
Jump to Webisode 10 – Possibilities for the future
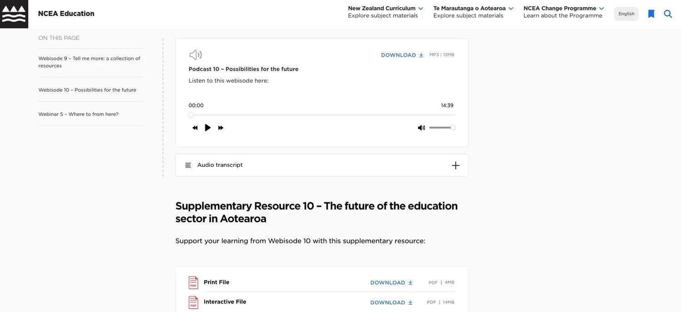click(x=87, y=90)
